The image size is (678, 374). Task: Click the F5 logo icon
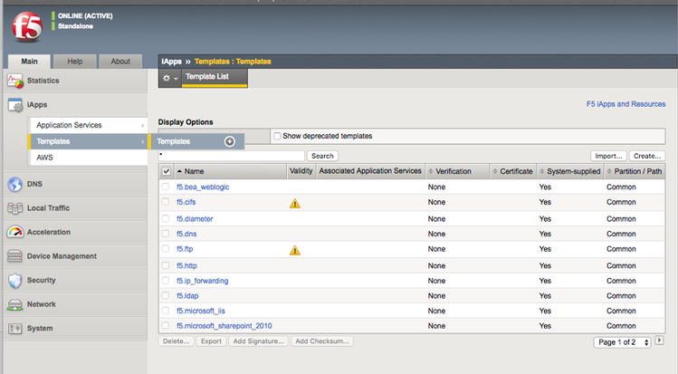(x=26, y=27)
